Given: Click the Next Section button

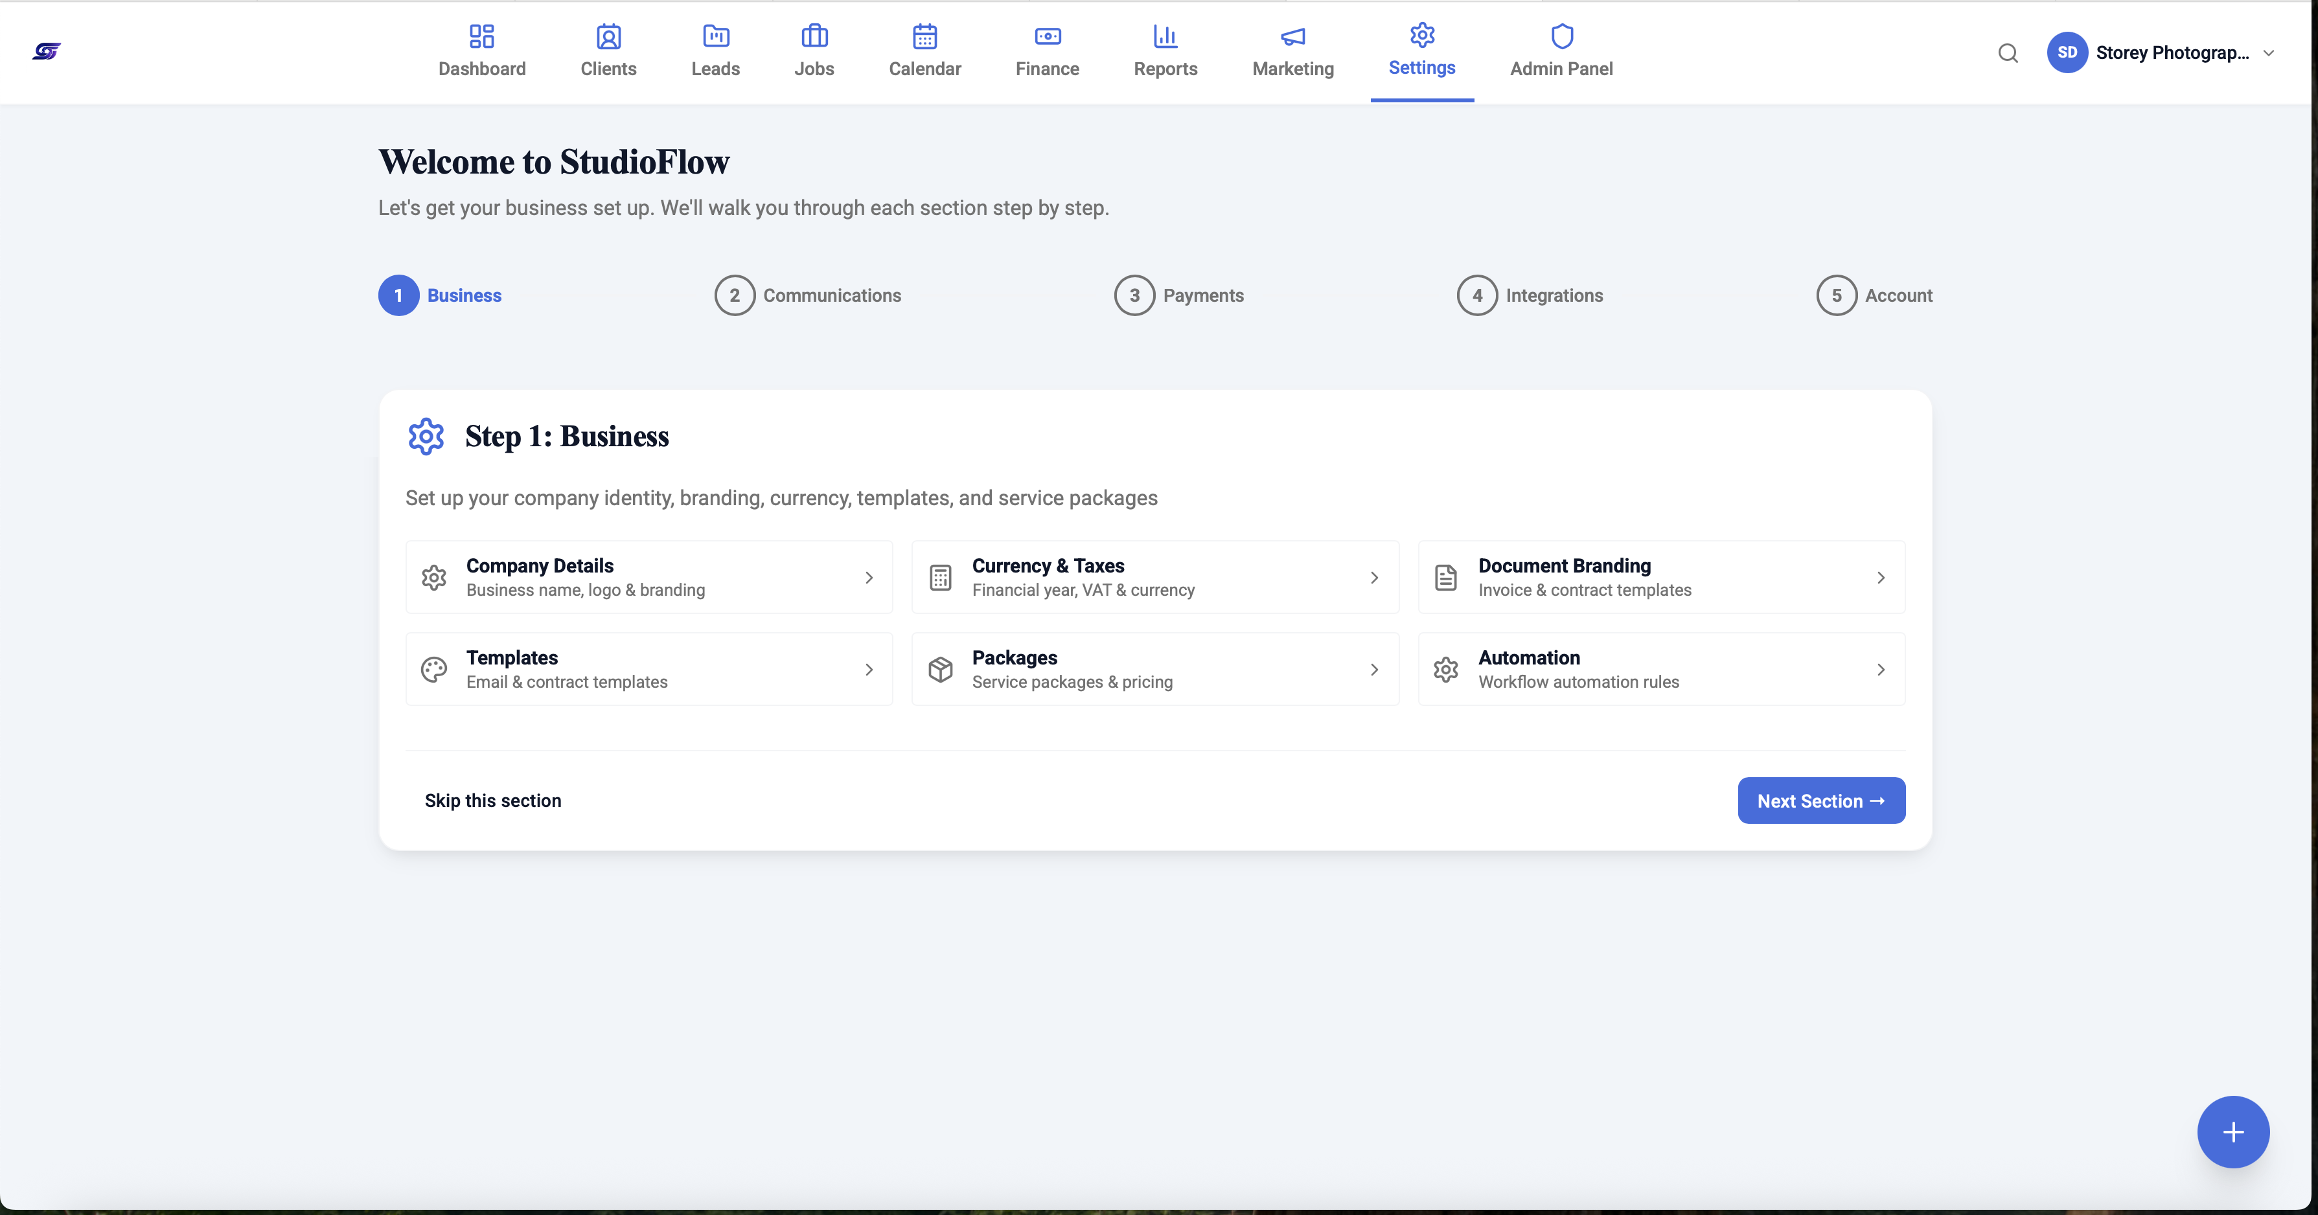Looking at the screenshot, I should [x=1820, y=801].
